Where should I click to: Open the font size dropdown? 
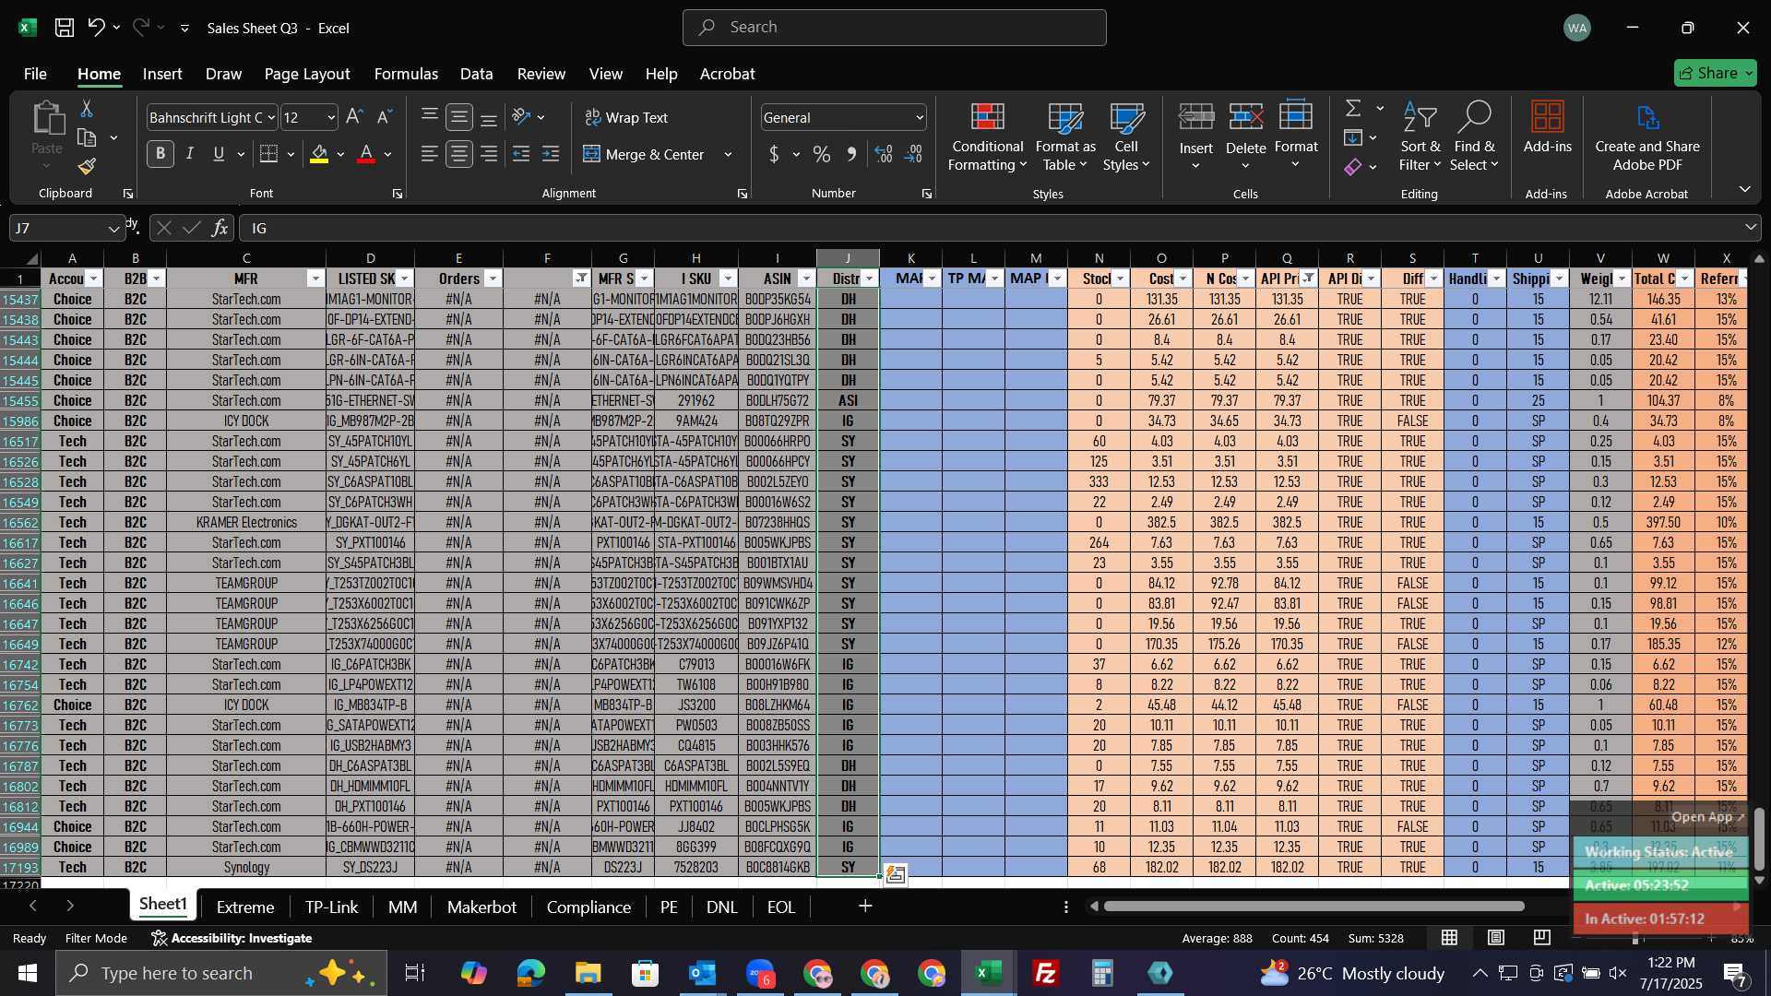point(331,117)
